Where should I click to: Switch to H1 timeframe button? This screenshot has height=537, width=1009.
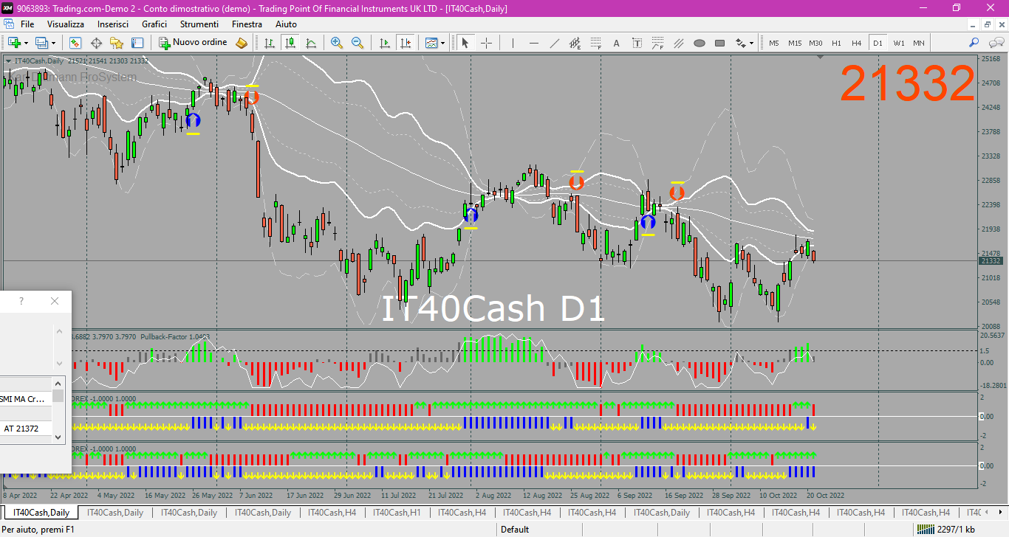pyautogui.click(x=836, y=43)
